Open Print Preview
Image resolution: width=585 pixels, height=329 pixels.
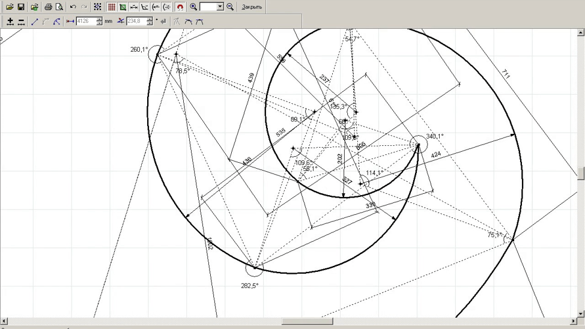point(59,7)
